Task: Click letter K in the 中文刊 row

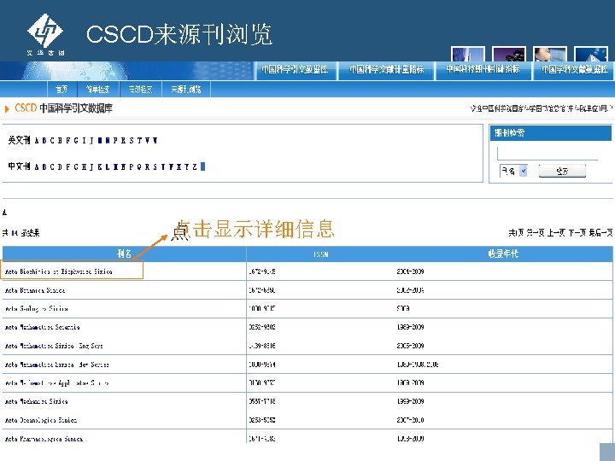Action: (100, 166)
